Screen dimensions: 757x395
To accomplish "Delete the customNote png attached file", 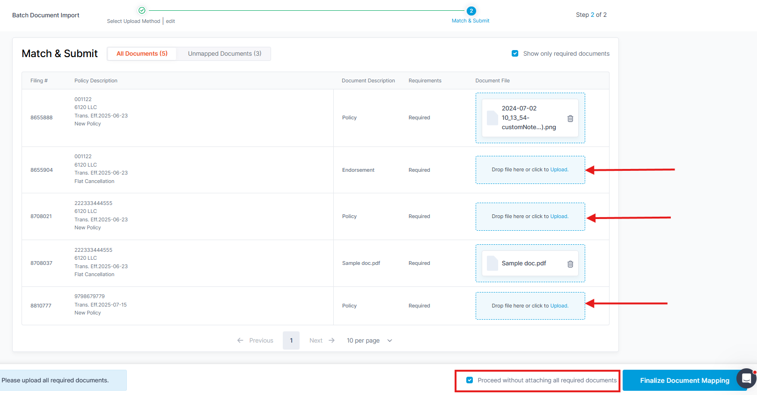I will point(570,118).
